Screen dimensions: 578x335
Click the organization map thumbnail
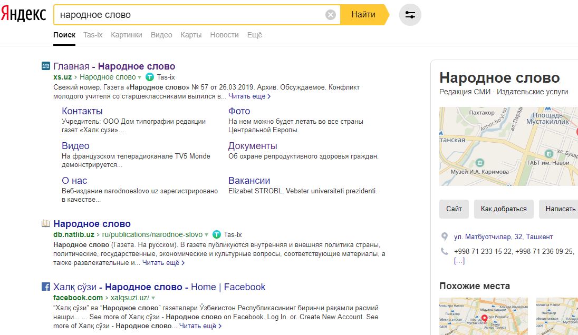[509, 146]
